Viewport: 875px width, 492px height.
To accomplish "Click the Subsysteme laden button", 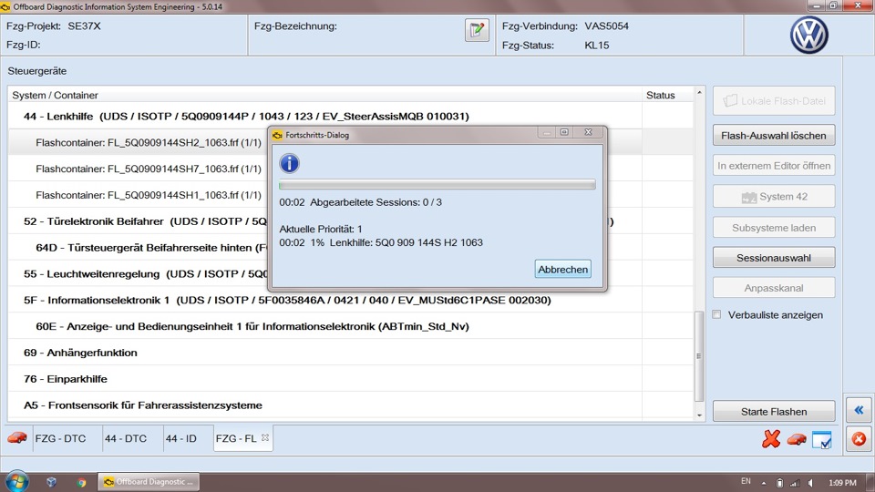I will [774, 228].
